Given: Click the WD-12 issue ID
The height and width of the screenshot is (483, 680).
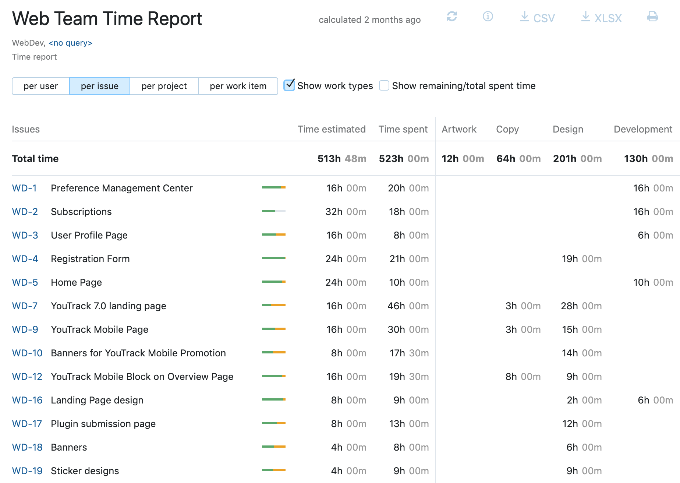Looking at the screenshot, I should point(27,377).
